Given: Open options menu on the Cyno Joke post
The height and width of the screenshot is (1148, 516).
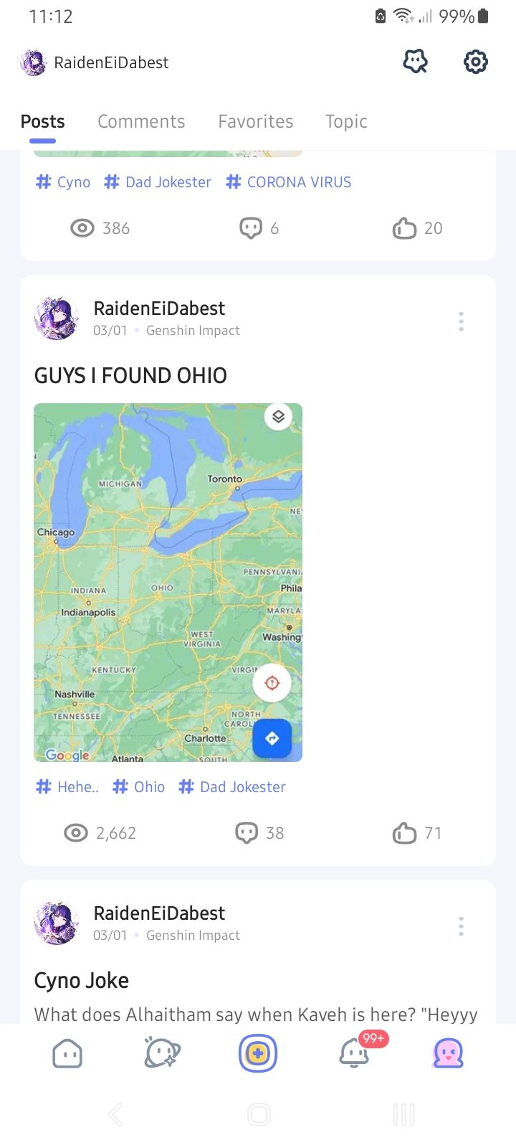Looking at the screenshot, I should pyautogui.click(x=461, y=926).
